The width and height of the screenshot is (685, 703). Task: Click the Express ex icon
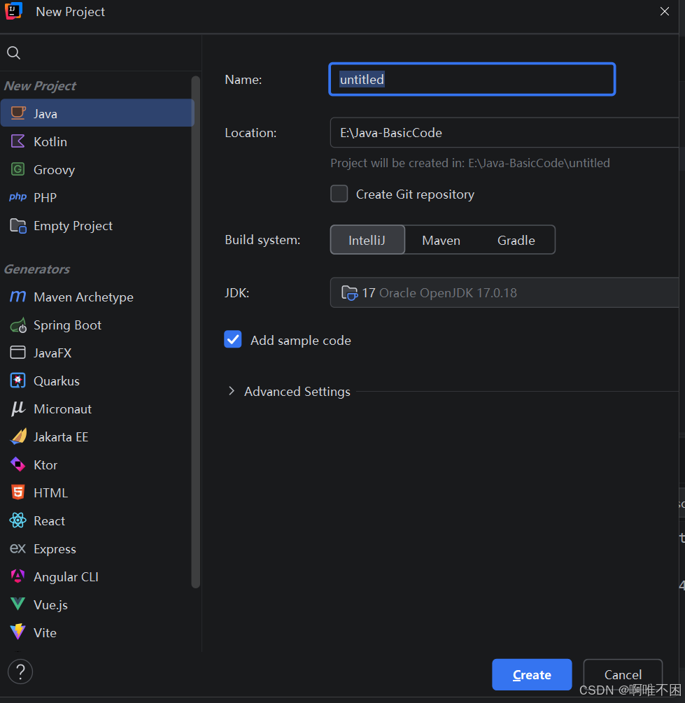coord(18,548)
